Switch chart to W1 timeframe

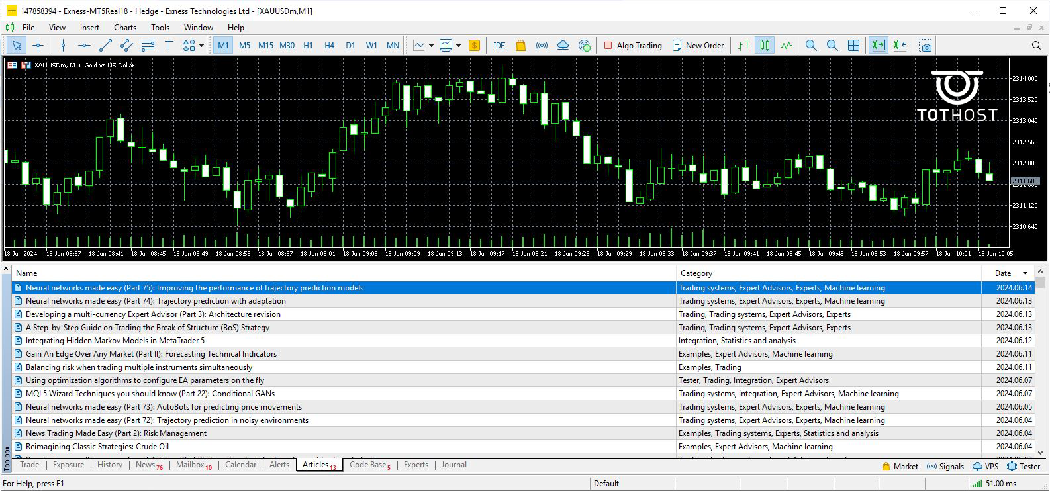(x=371, y=45)
